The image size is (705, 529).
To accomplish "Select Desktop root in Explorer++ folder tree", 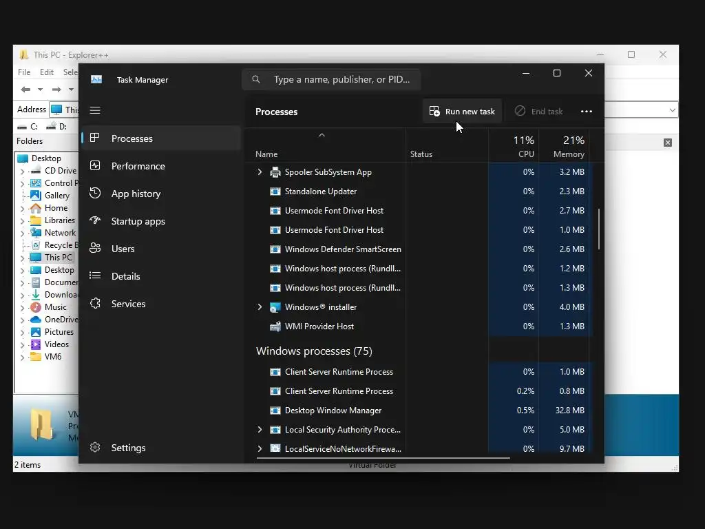I will click(46, 158).
